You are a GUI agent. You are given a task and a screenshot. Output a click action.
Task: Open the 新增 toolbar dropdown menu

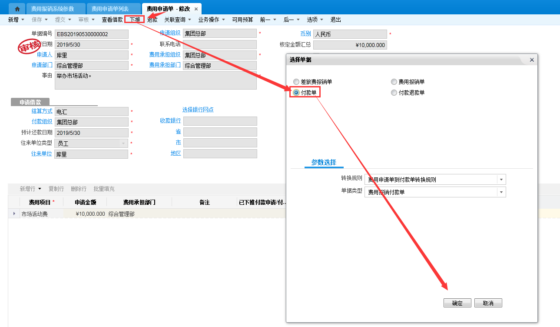(x=16, y=20)
